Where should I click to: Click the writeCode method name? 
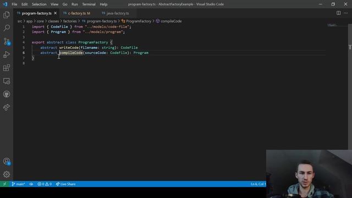click(x=69, y=48)
